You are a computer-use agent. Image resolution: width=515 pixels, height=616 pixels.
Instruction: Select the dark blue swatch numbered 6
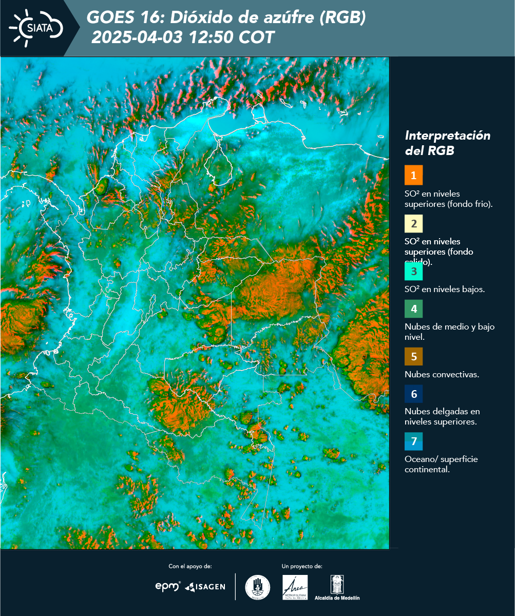413,394
